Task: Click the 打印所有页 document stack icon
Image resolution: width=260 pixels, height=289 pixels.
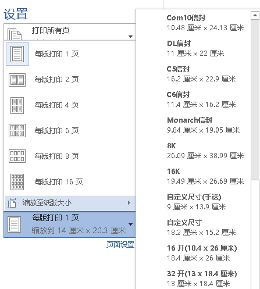Action: 15,34
